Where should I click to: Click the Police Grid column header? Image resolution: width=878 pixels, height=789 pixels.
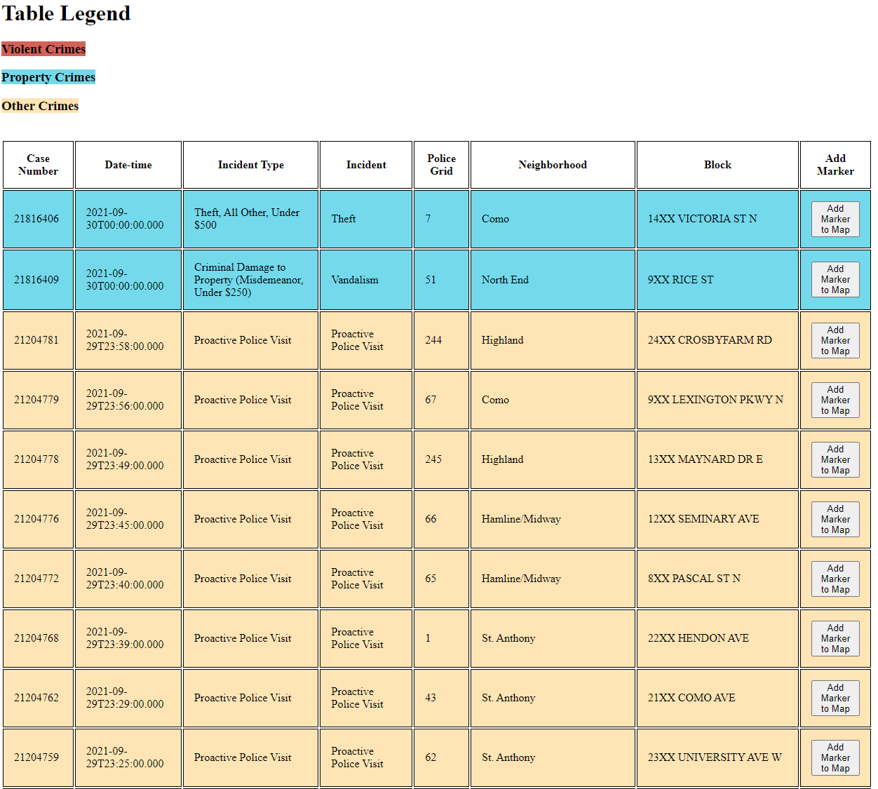tap(441, 165)
